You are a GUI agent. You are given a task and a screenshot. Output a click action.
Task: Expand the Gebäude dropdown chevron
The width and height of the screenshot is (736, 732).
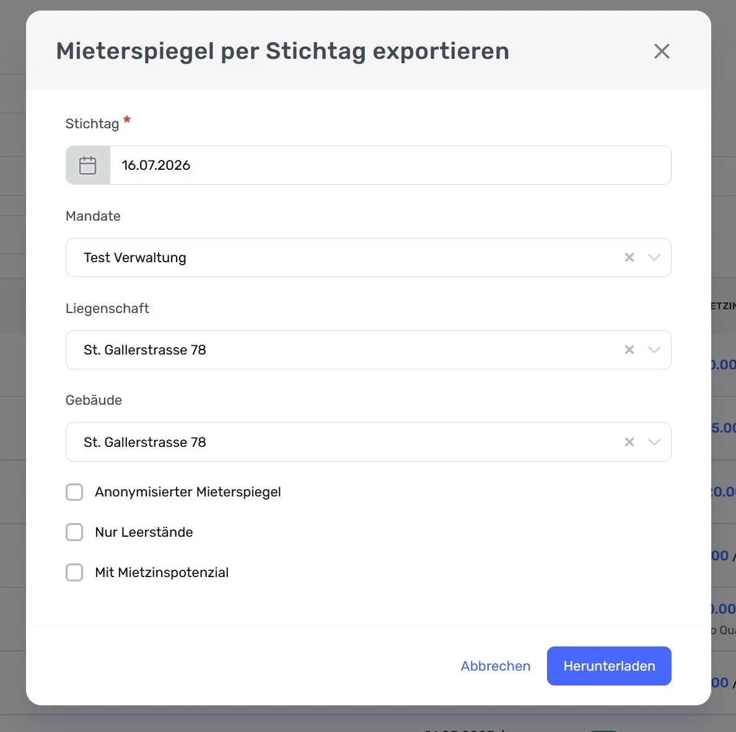click(654, 442)
